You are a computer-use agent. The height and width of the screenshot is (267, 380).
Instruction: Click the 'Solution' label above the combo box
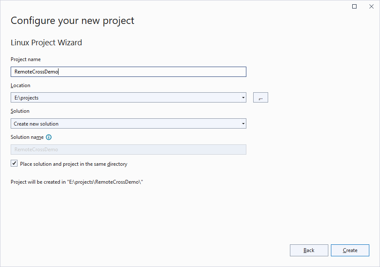[x=20, y=111]
